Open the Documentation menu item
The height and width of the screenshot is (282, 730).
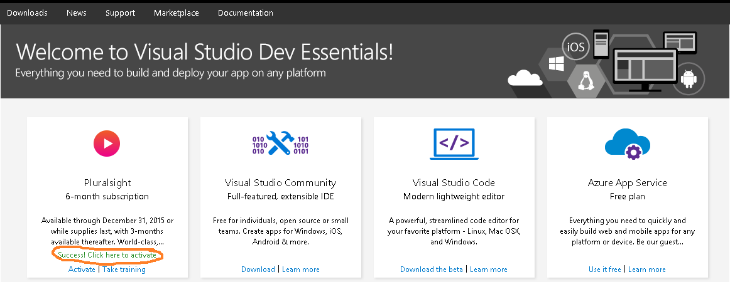tap(246, 13)
